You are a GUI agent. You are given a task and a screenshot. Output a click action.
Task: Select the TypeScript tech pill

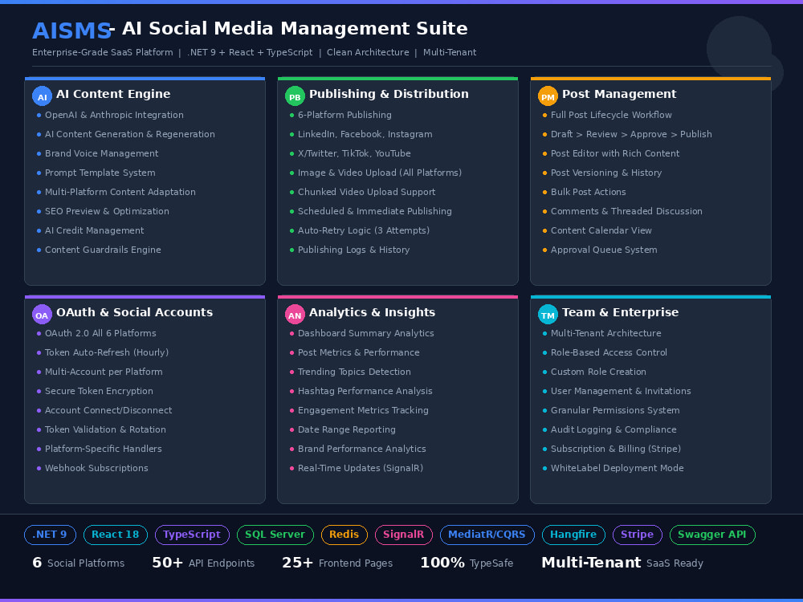192,535
